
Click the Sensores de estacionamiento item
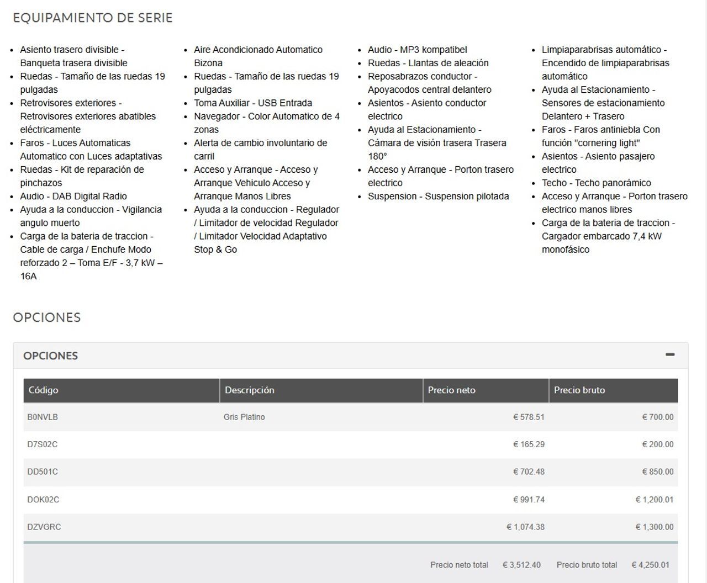[x=603, y=103]
